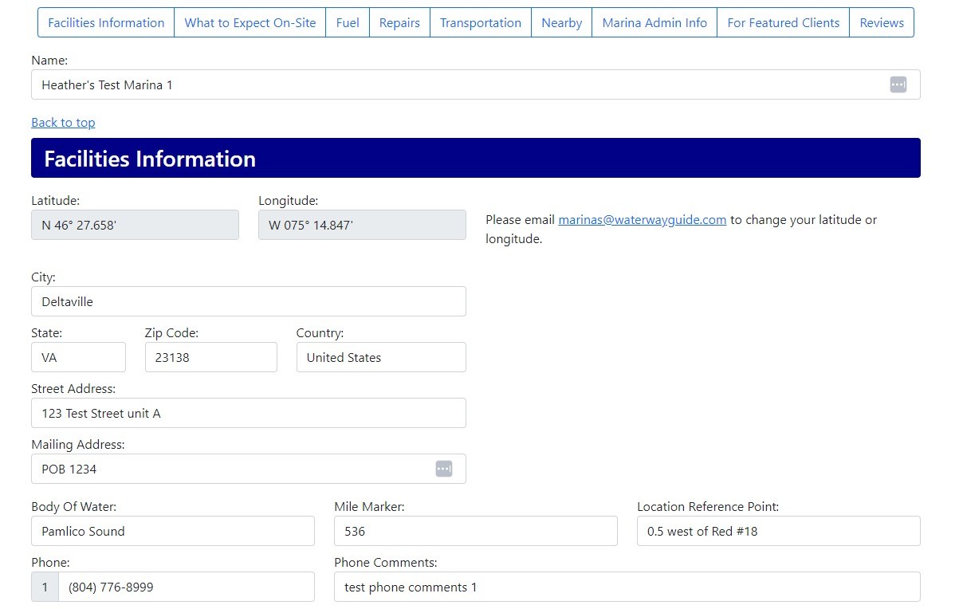Click the password manager icon in Name field

pyautogui.click(x=898, y=84)
